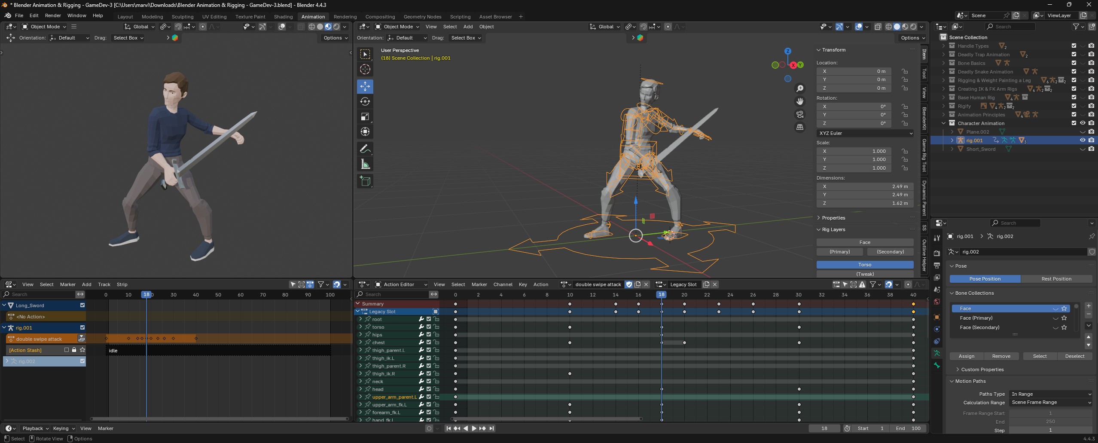Hide rig.001 using the eye icon
Viewport: 1098px width, 443px height.
click(1082, 141)
